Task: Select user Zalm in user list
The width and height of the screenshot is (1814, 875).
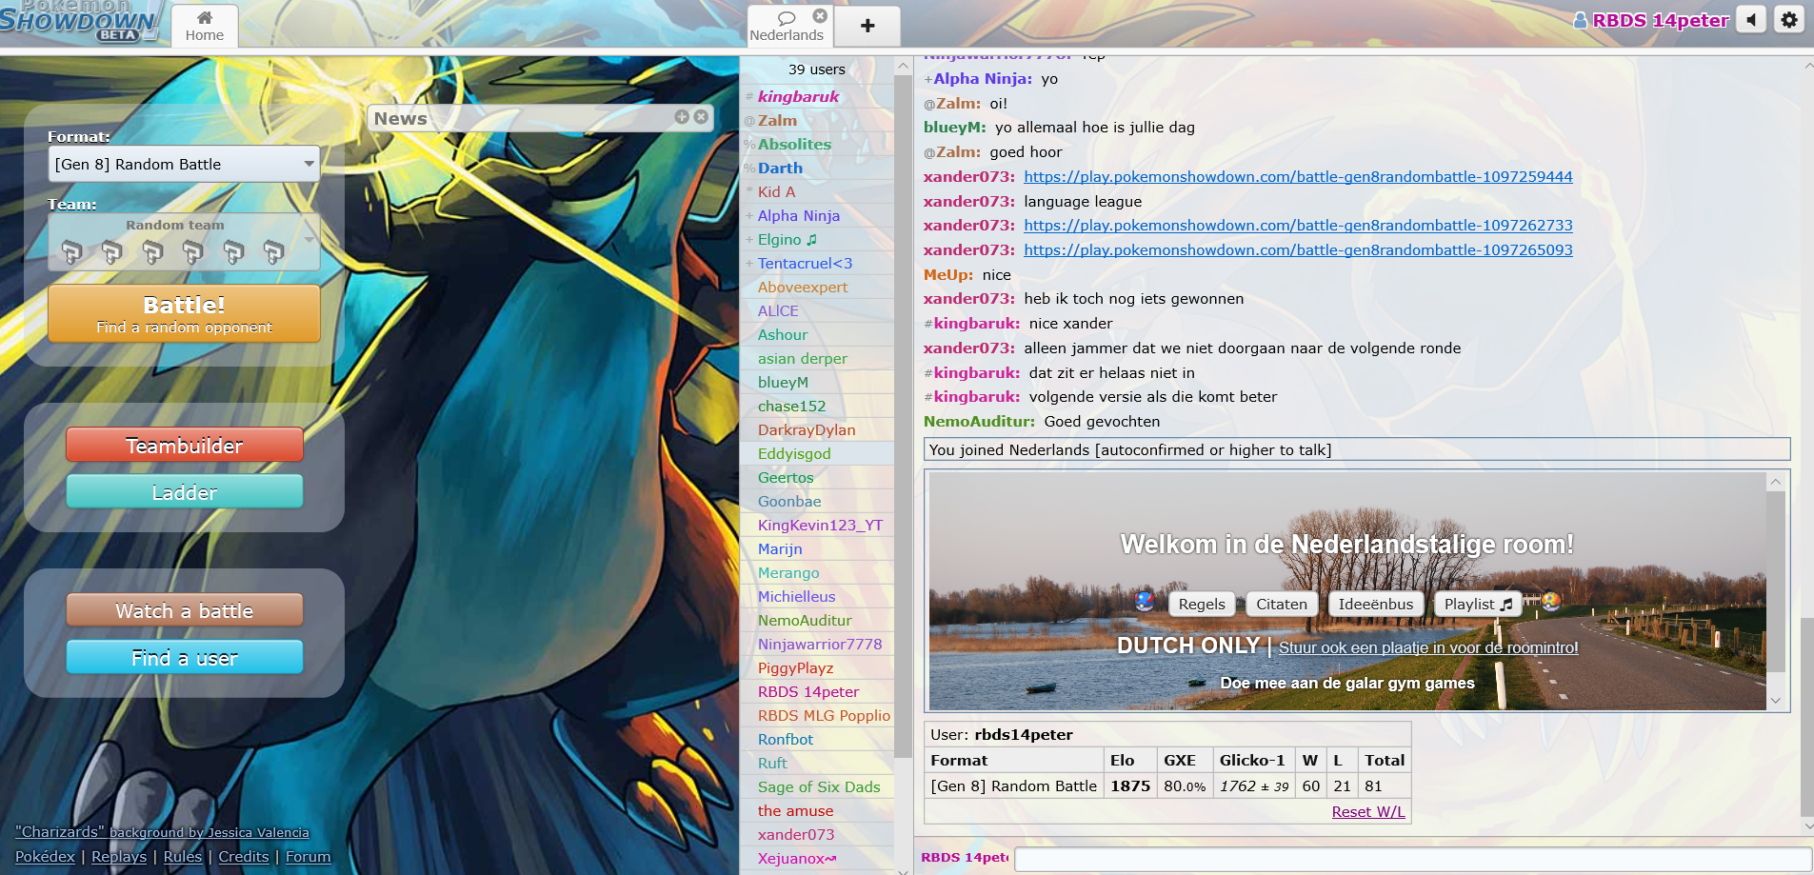Action: click(817, 120)
